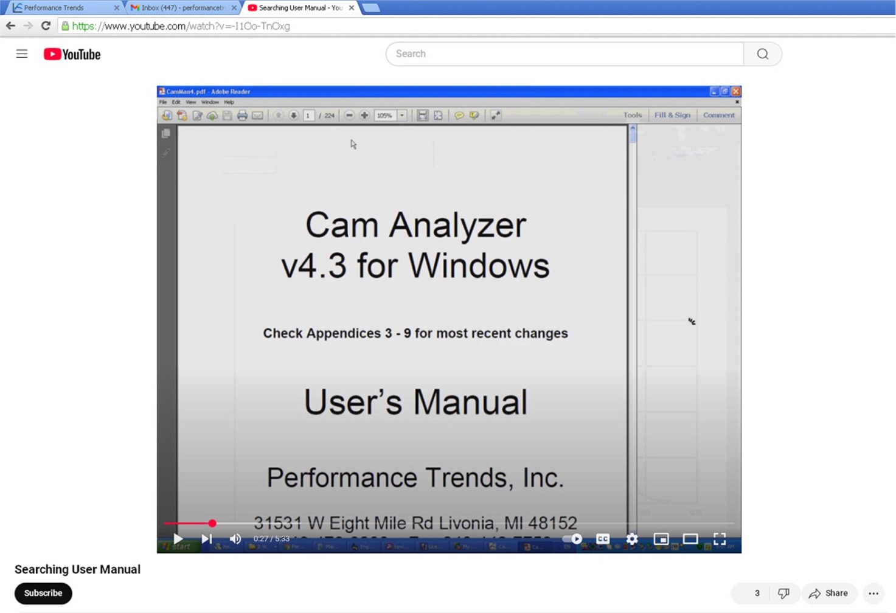Click the grey unplayed part of the video progress bar

[476, 523]
